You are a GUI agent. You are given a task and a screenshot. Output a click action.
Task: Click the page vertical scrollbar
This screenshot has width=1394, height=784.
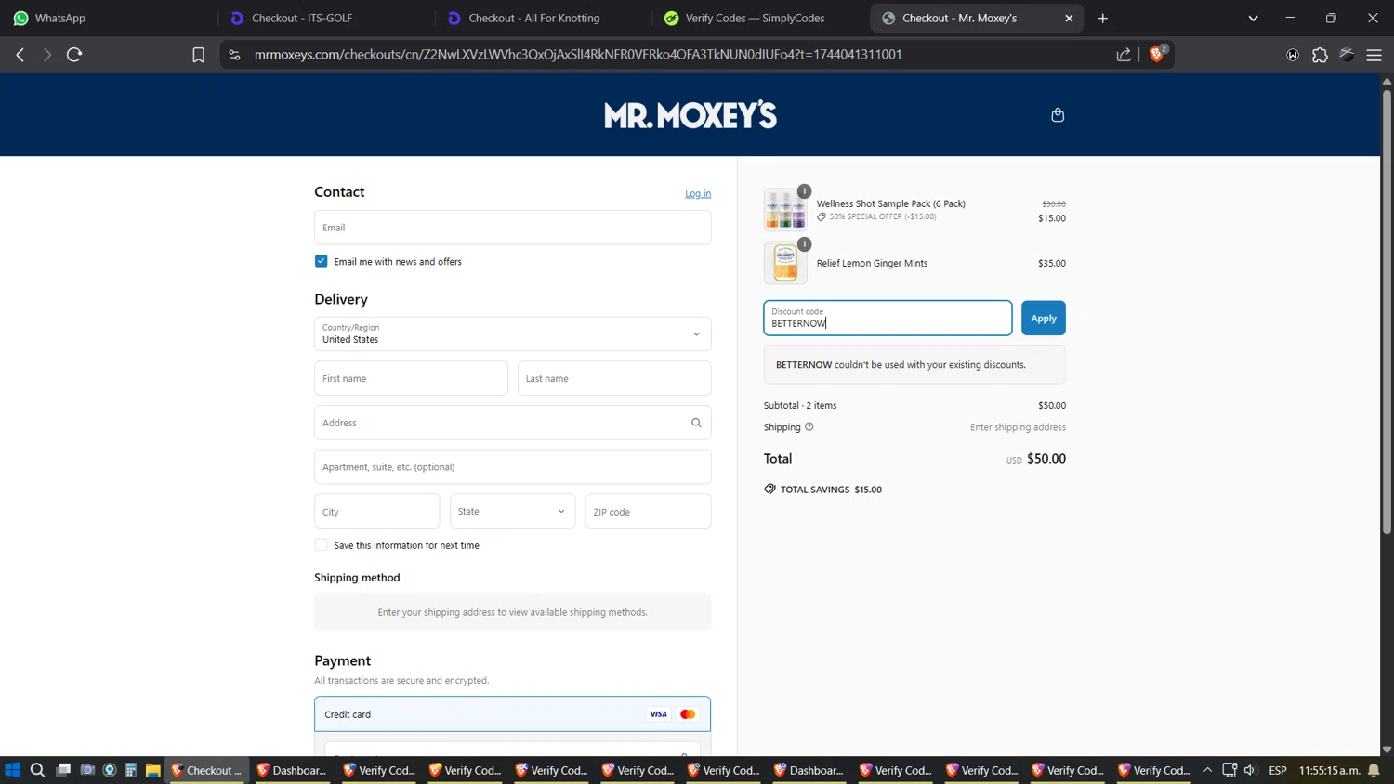pos(1387,311)
